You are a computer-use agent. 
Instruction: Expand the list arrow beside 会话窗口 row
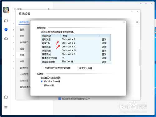point(14,42)
